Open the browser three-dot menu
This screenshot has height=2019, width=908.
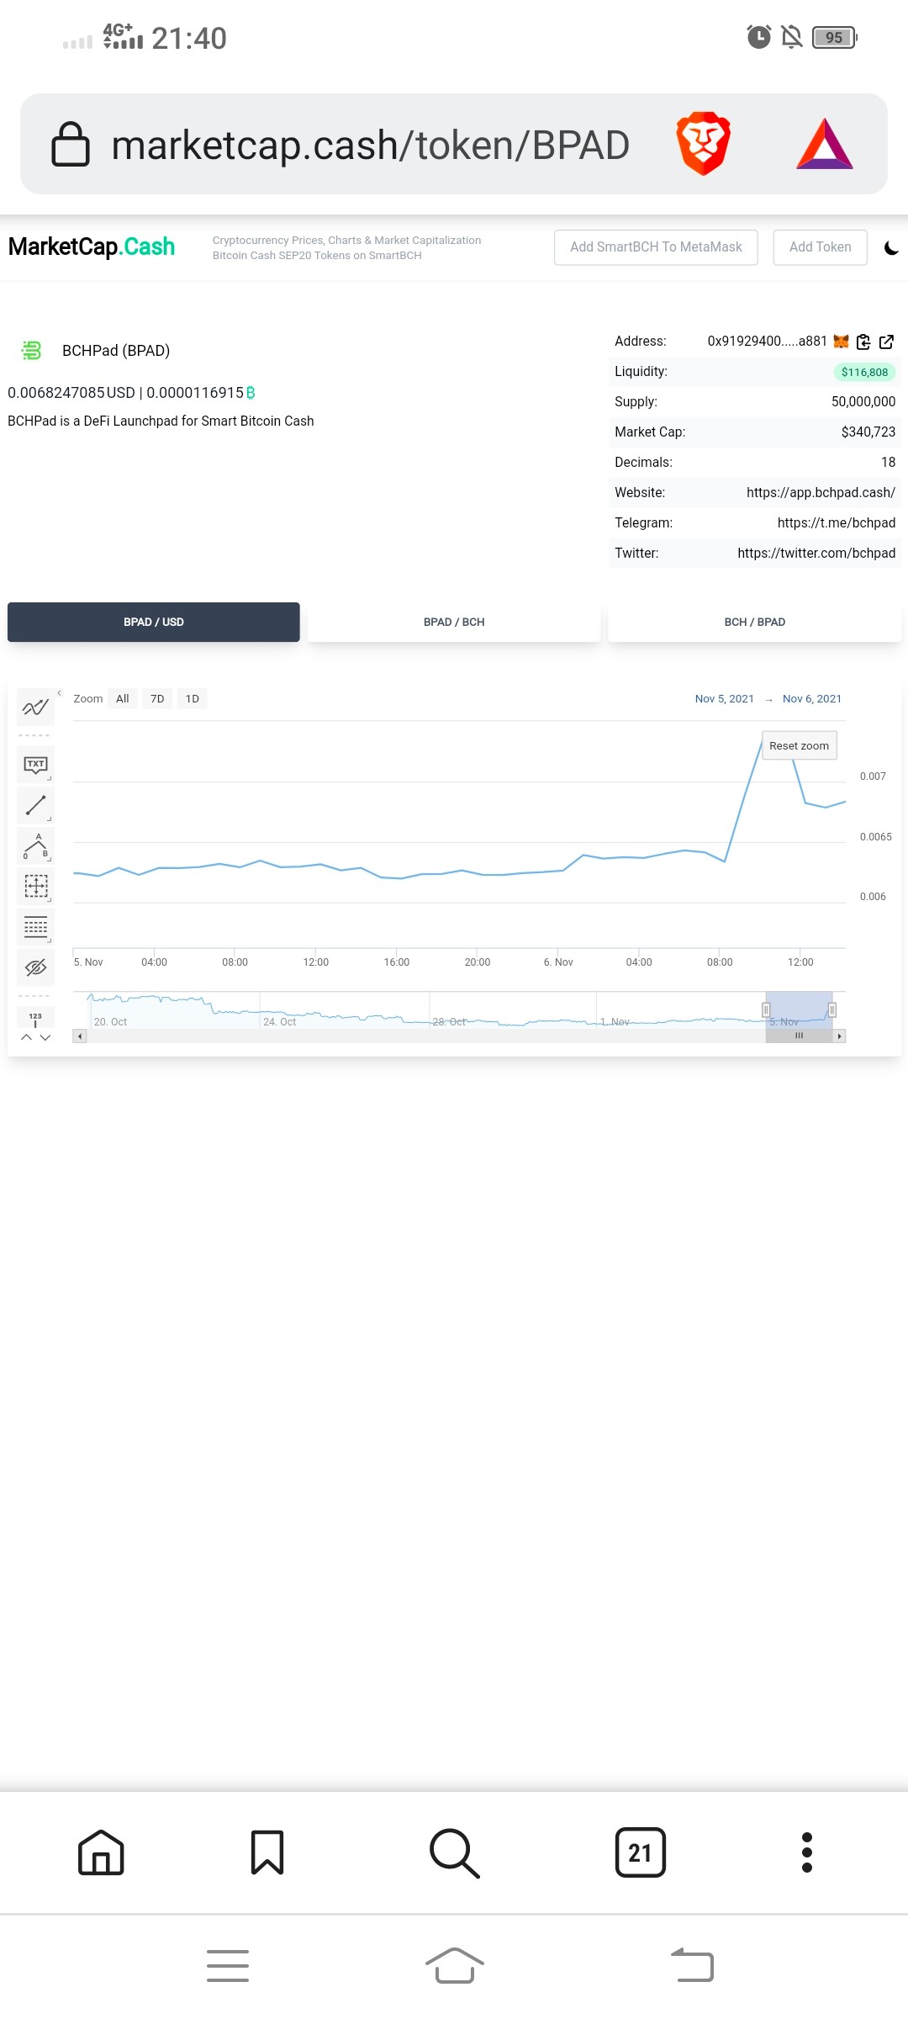807,1852
